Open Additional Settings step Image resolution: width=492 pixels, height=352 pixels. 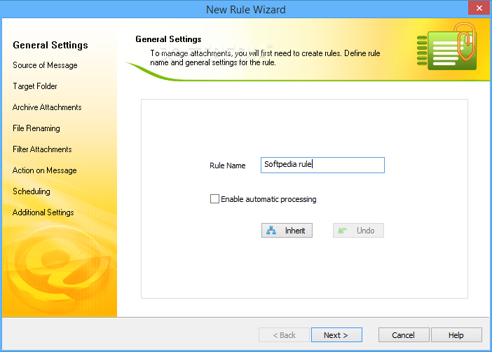point(43,212)
